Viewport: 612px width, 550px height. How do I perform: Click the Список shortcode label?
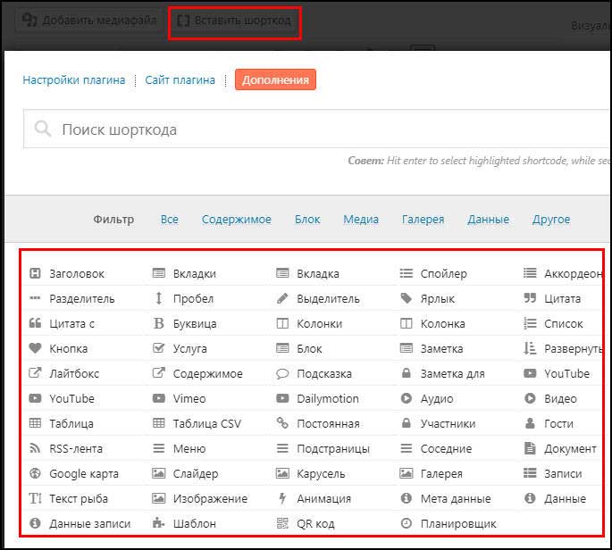tap(563, 324)
